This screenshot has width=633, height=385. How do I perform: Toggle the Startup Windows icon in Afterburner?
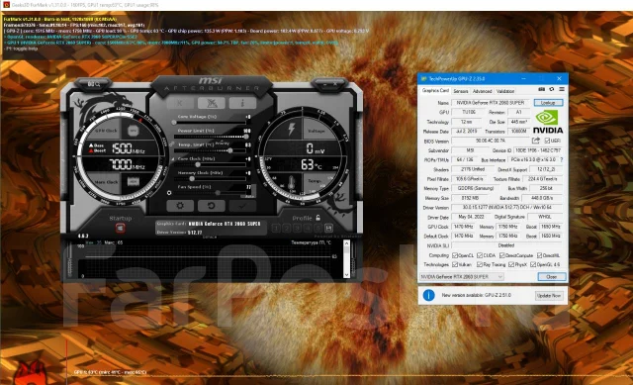pos(120,229)
